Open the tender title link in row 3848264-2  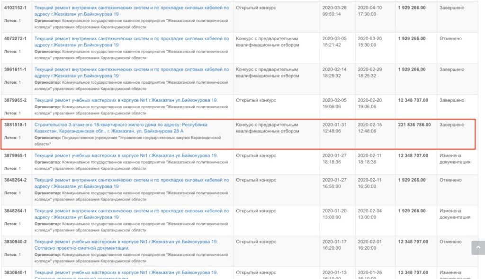[x=132, y=183]
